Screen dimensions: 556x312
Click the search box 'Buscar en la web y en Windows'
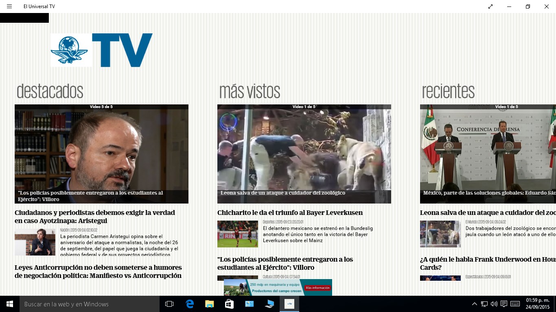coord(90,304)
